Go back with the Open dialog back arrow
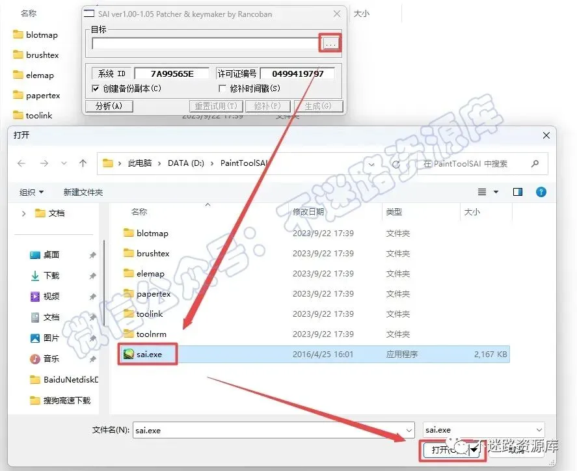 21,163
